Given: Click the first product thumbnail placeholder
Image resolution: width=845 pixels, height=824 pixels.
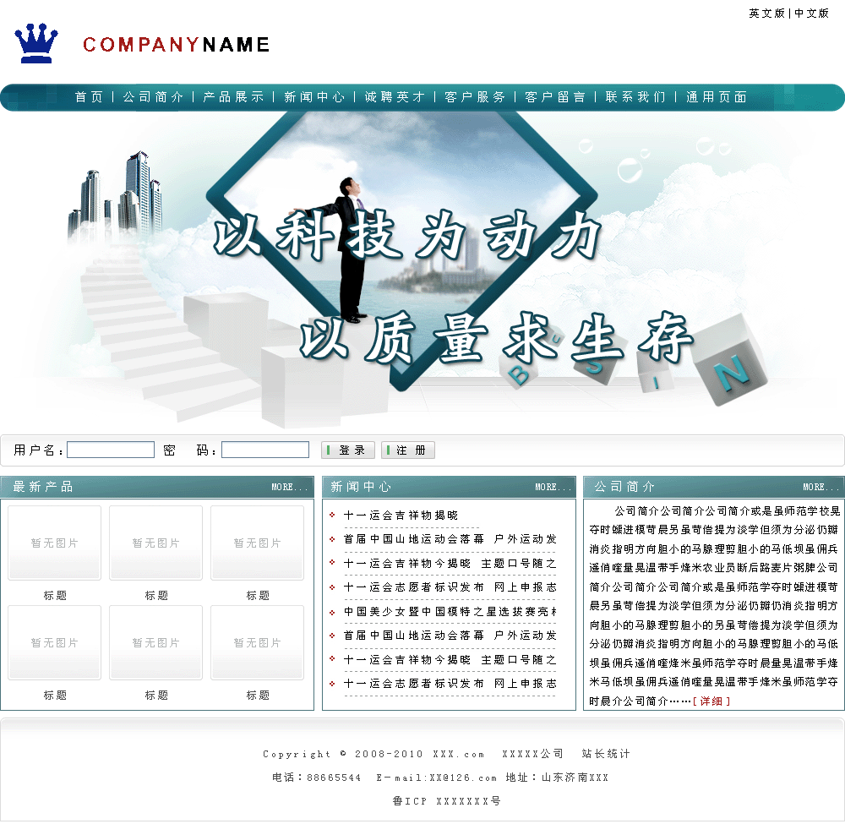Looking at the screenshot, I should pyautogui.click(x=55, y=543).
